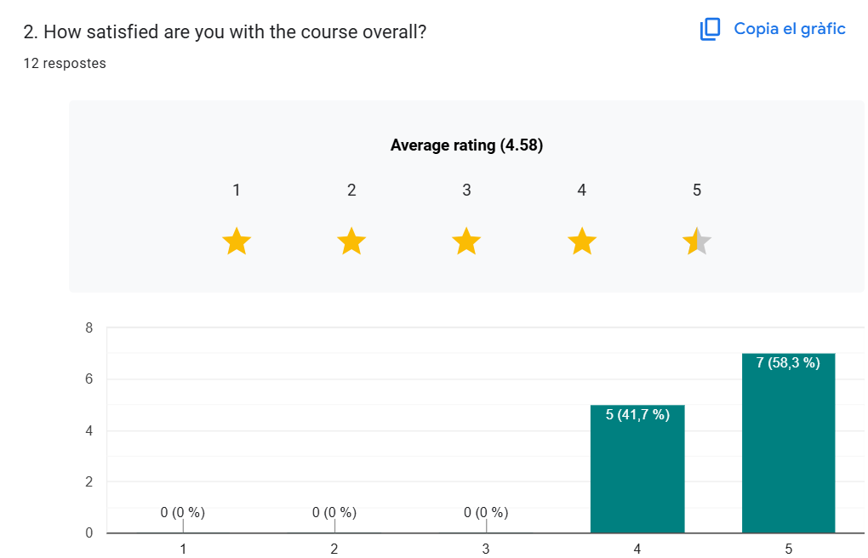Click the '7 (58,3 %)' bar label

coord(788,363)
